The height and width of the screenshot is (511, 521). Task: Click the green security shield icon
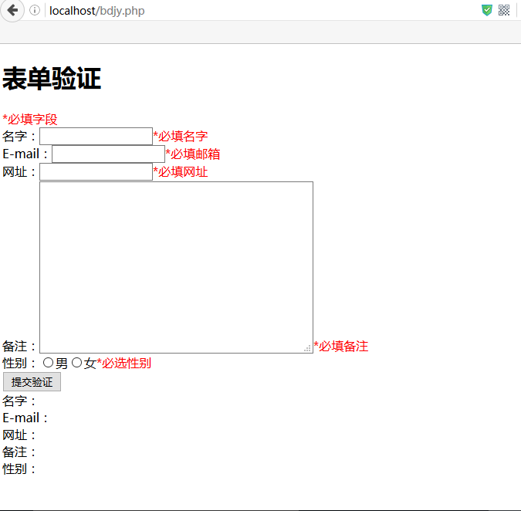coord(487,10)
